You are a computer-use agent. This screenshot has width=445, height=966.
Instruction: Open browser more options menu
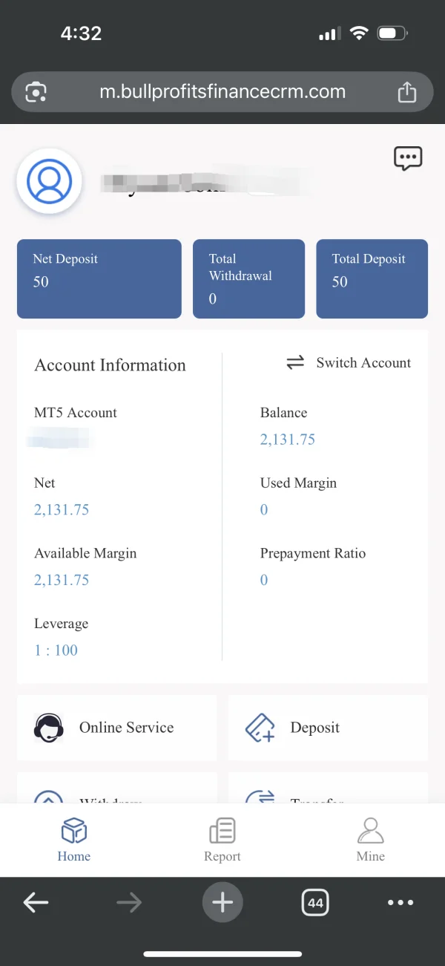(400, 903)
